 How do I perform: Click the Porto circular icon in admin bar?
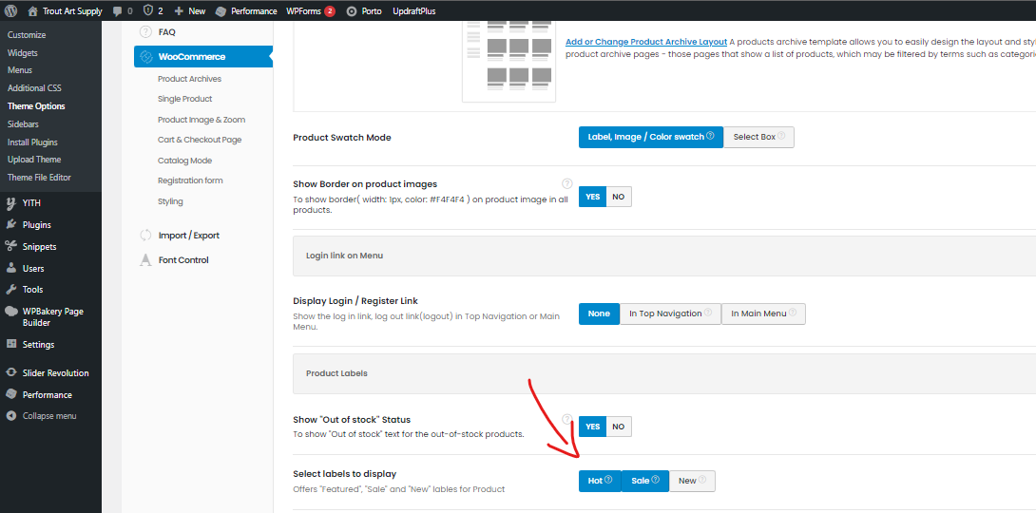[352, 11]
